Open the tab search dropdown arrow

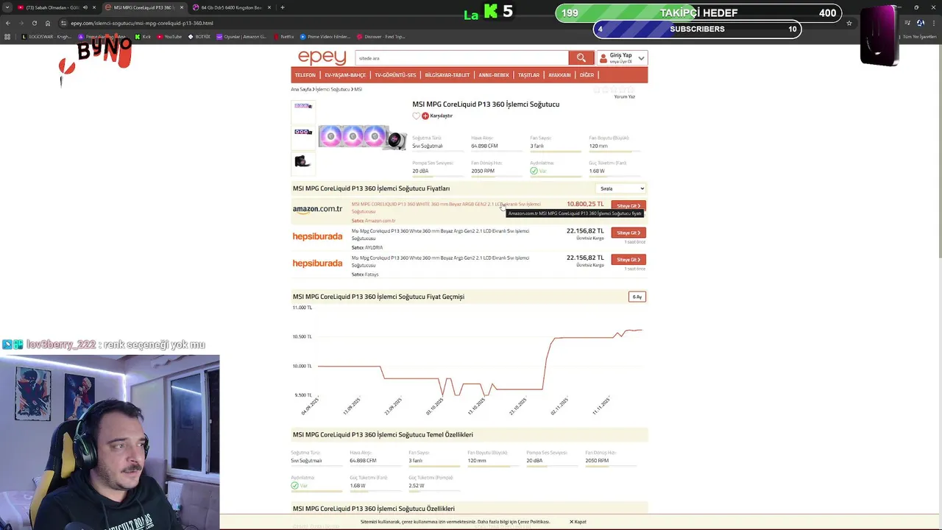point(7,7)
